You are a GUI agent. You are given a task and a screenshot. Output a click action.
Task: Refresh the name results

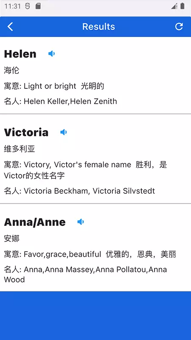click(179, 26)
